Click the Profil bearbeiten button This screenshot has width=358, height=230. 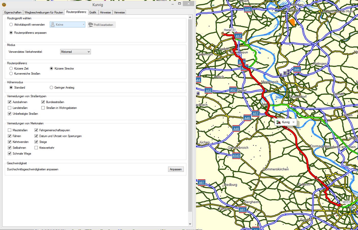coord(101,25)
